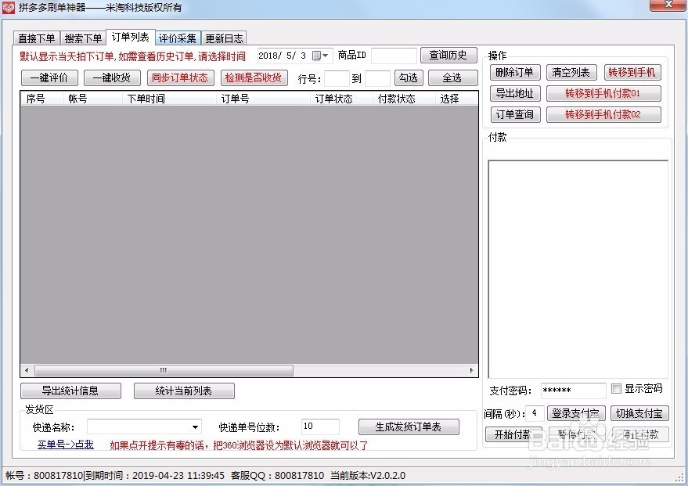The height and width of the screenshot is (486, 688).
Task: Click 同步订单状态 to sync order status
Action: coord(180,77)
